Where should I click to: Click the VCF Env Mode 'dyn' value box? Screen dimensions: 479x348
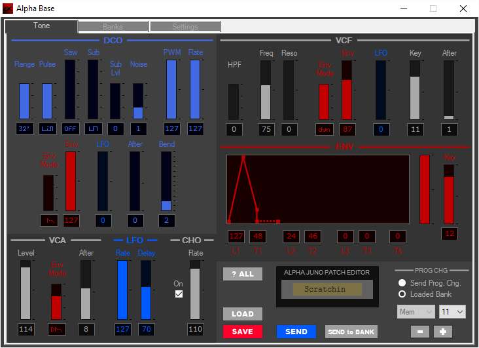click(x=324, y=130)
